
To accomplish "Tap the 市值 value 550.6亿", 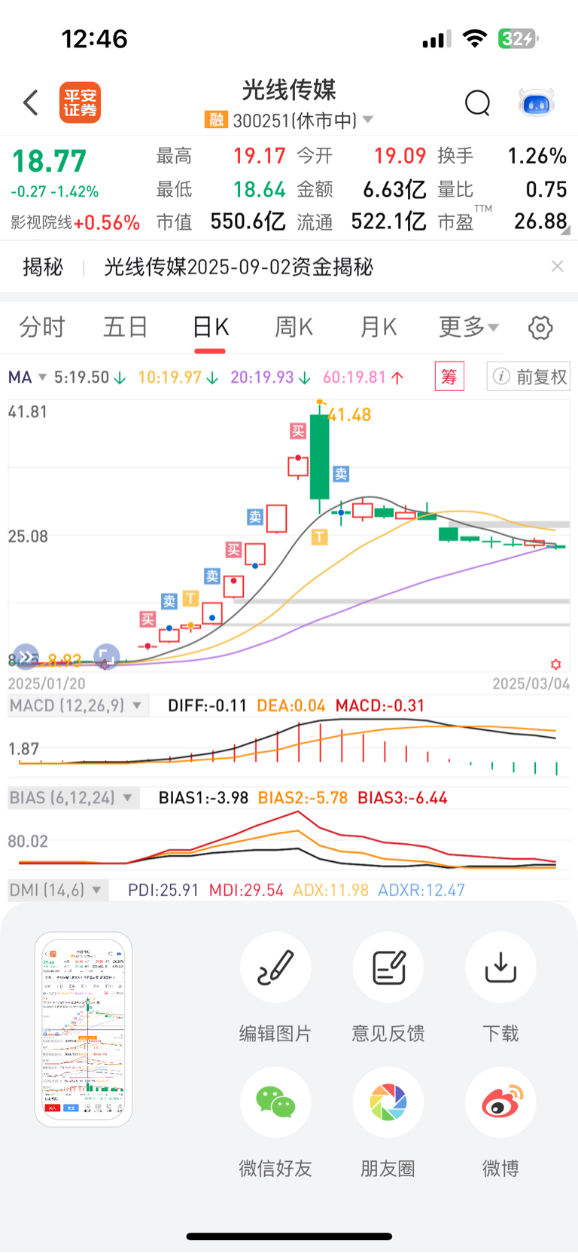I will pyautogui.click(x=248, y=222).
